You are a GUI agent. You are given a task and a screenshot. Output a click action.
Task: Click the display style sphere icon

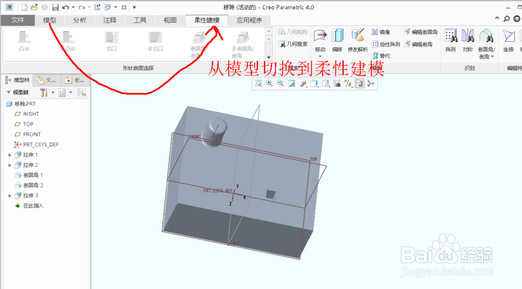point(303,83)
